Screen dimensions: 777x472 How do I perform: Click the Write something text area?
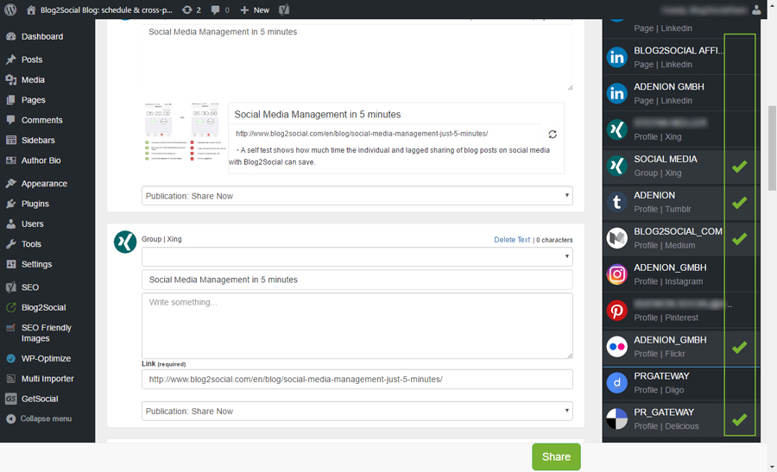[357, 325]
